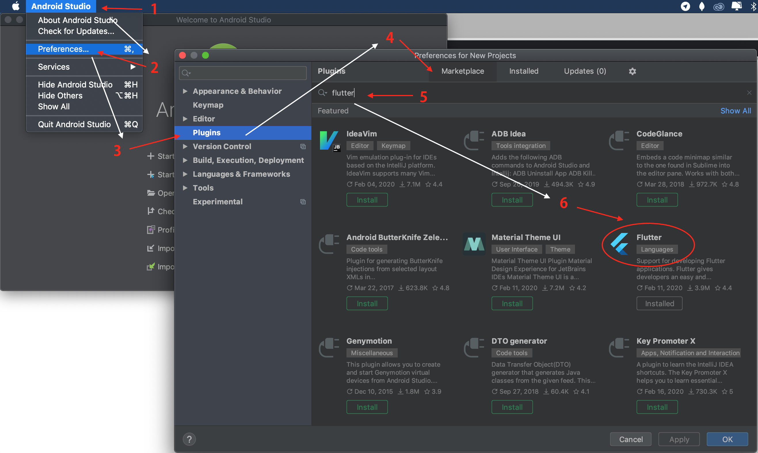The image size is (758, 453).
Task: Clear the flutter search with X icon
Action: (x=749, y=92)
